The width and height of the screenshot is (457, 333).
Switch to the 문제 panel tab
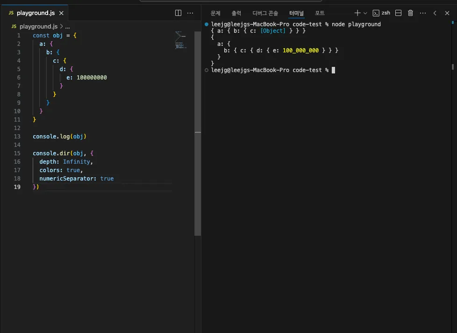pos(215,13)
